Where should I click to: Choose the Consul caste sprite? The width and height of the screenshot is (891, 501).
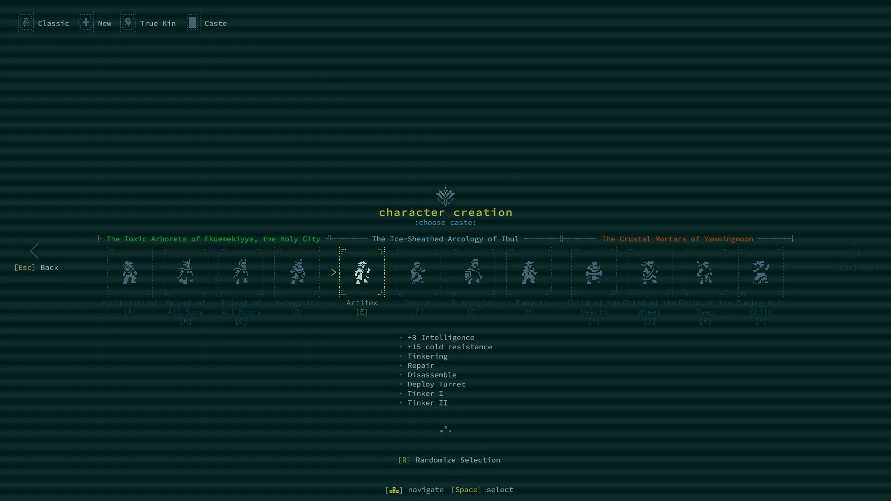(x=418, y=272)
